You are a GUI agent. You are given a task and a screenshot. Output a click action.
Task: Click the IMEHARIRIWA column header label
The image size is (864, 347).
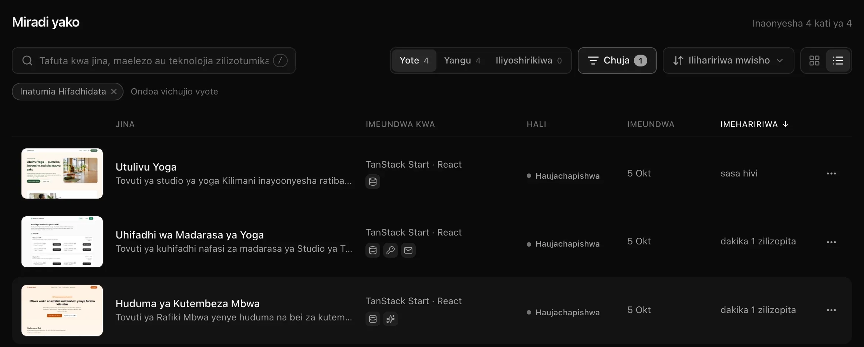[x=749, y=124]
